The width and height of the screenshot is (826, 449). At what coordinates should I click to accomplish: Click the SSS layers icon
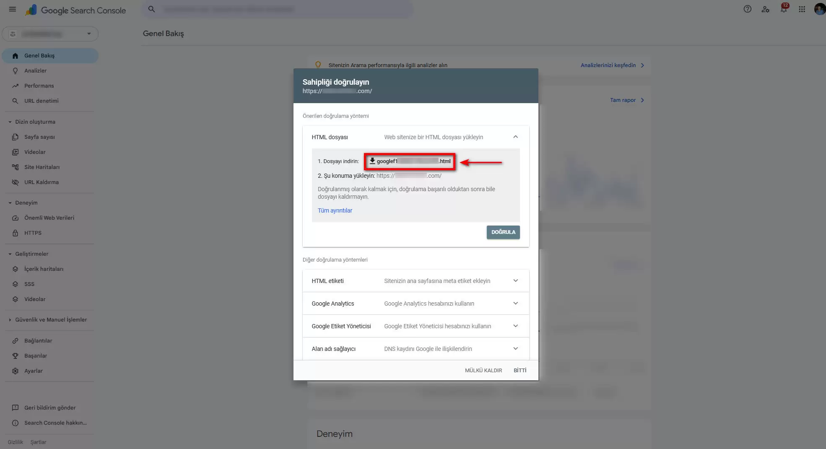tap(16, 284)
